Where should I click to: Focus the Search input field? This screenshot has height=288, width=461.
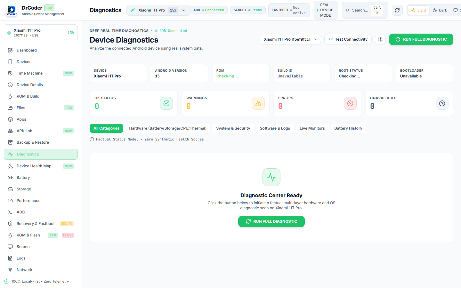point(365,10)
